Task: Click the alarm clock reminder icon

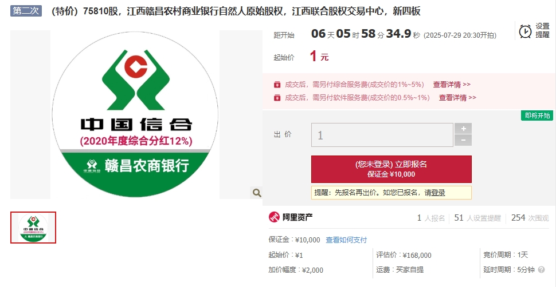Action: 525,31
